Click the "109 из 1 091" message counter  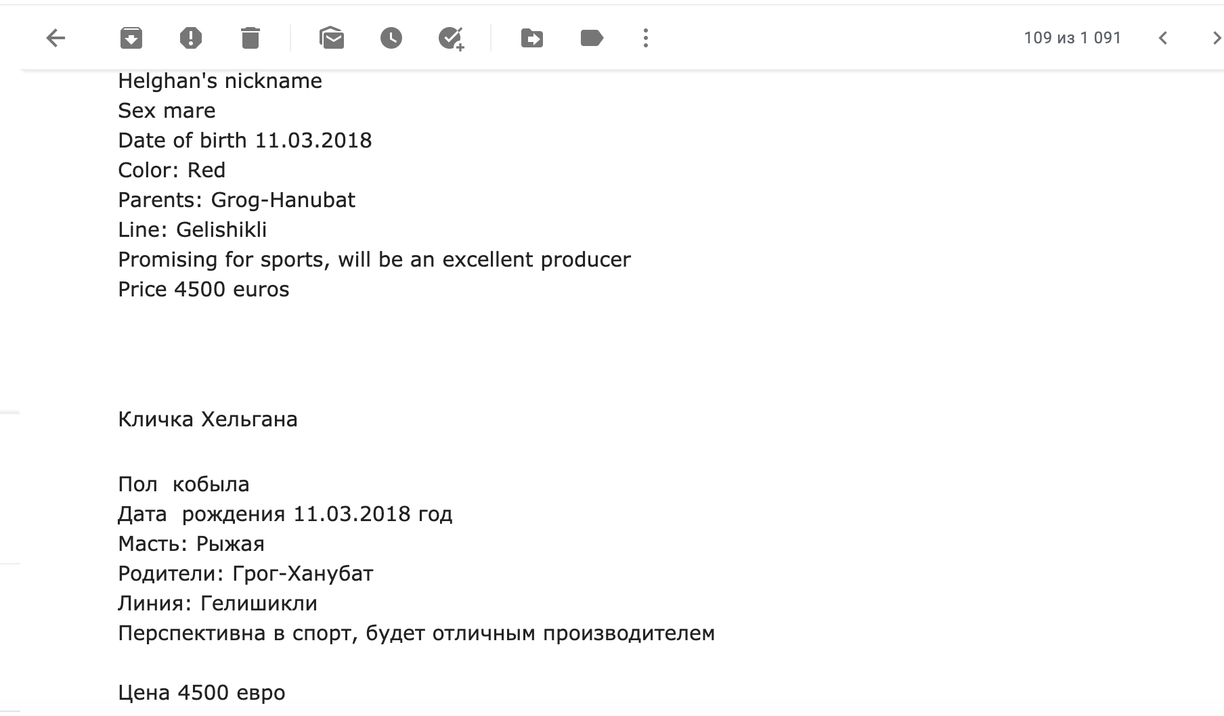[x=1072, y=38]
